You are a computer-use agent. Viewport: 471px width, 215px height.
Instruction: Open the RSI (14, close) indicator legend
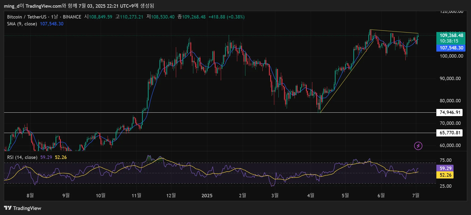22,157
